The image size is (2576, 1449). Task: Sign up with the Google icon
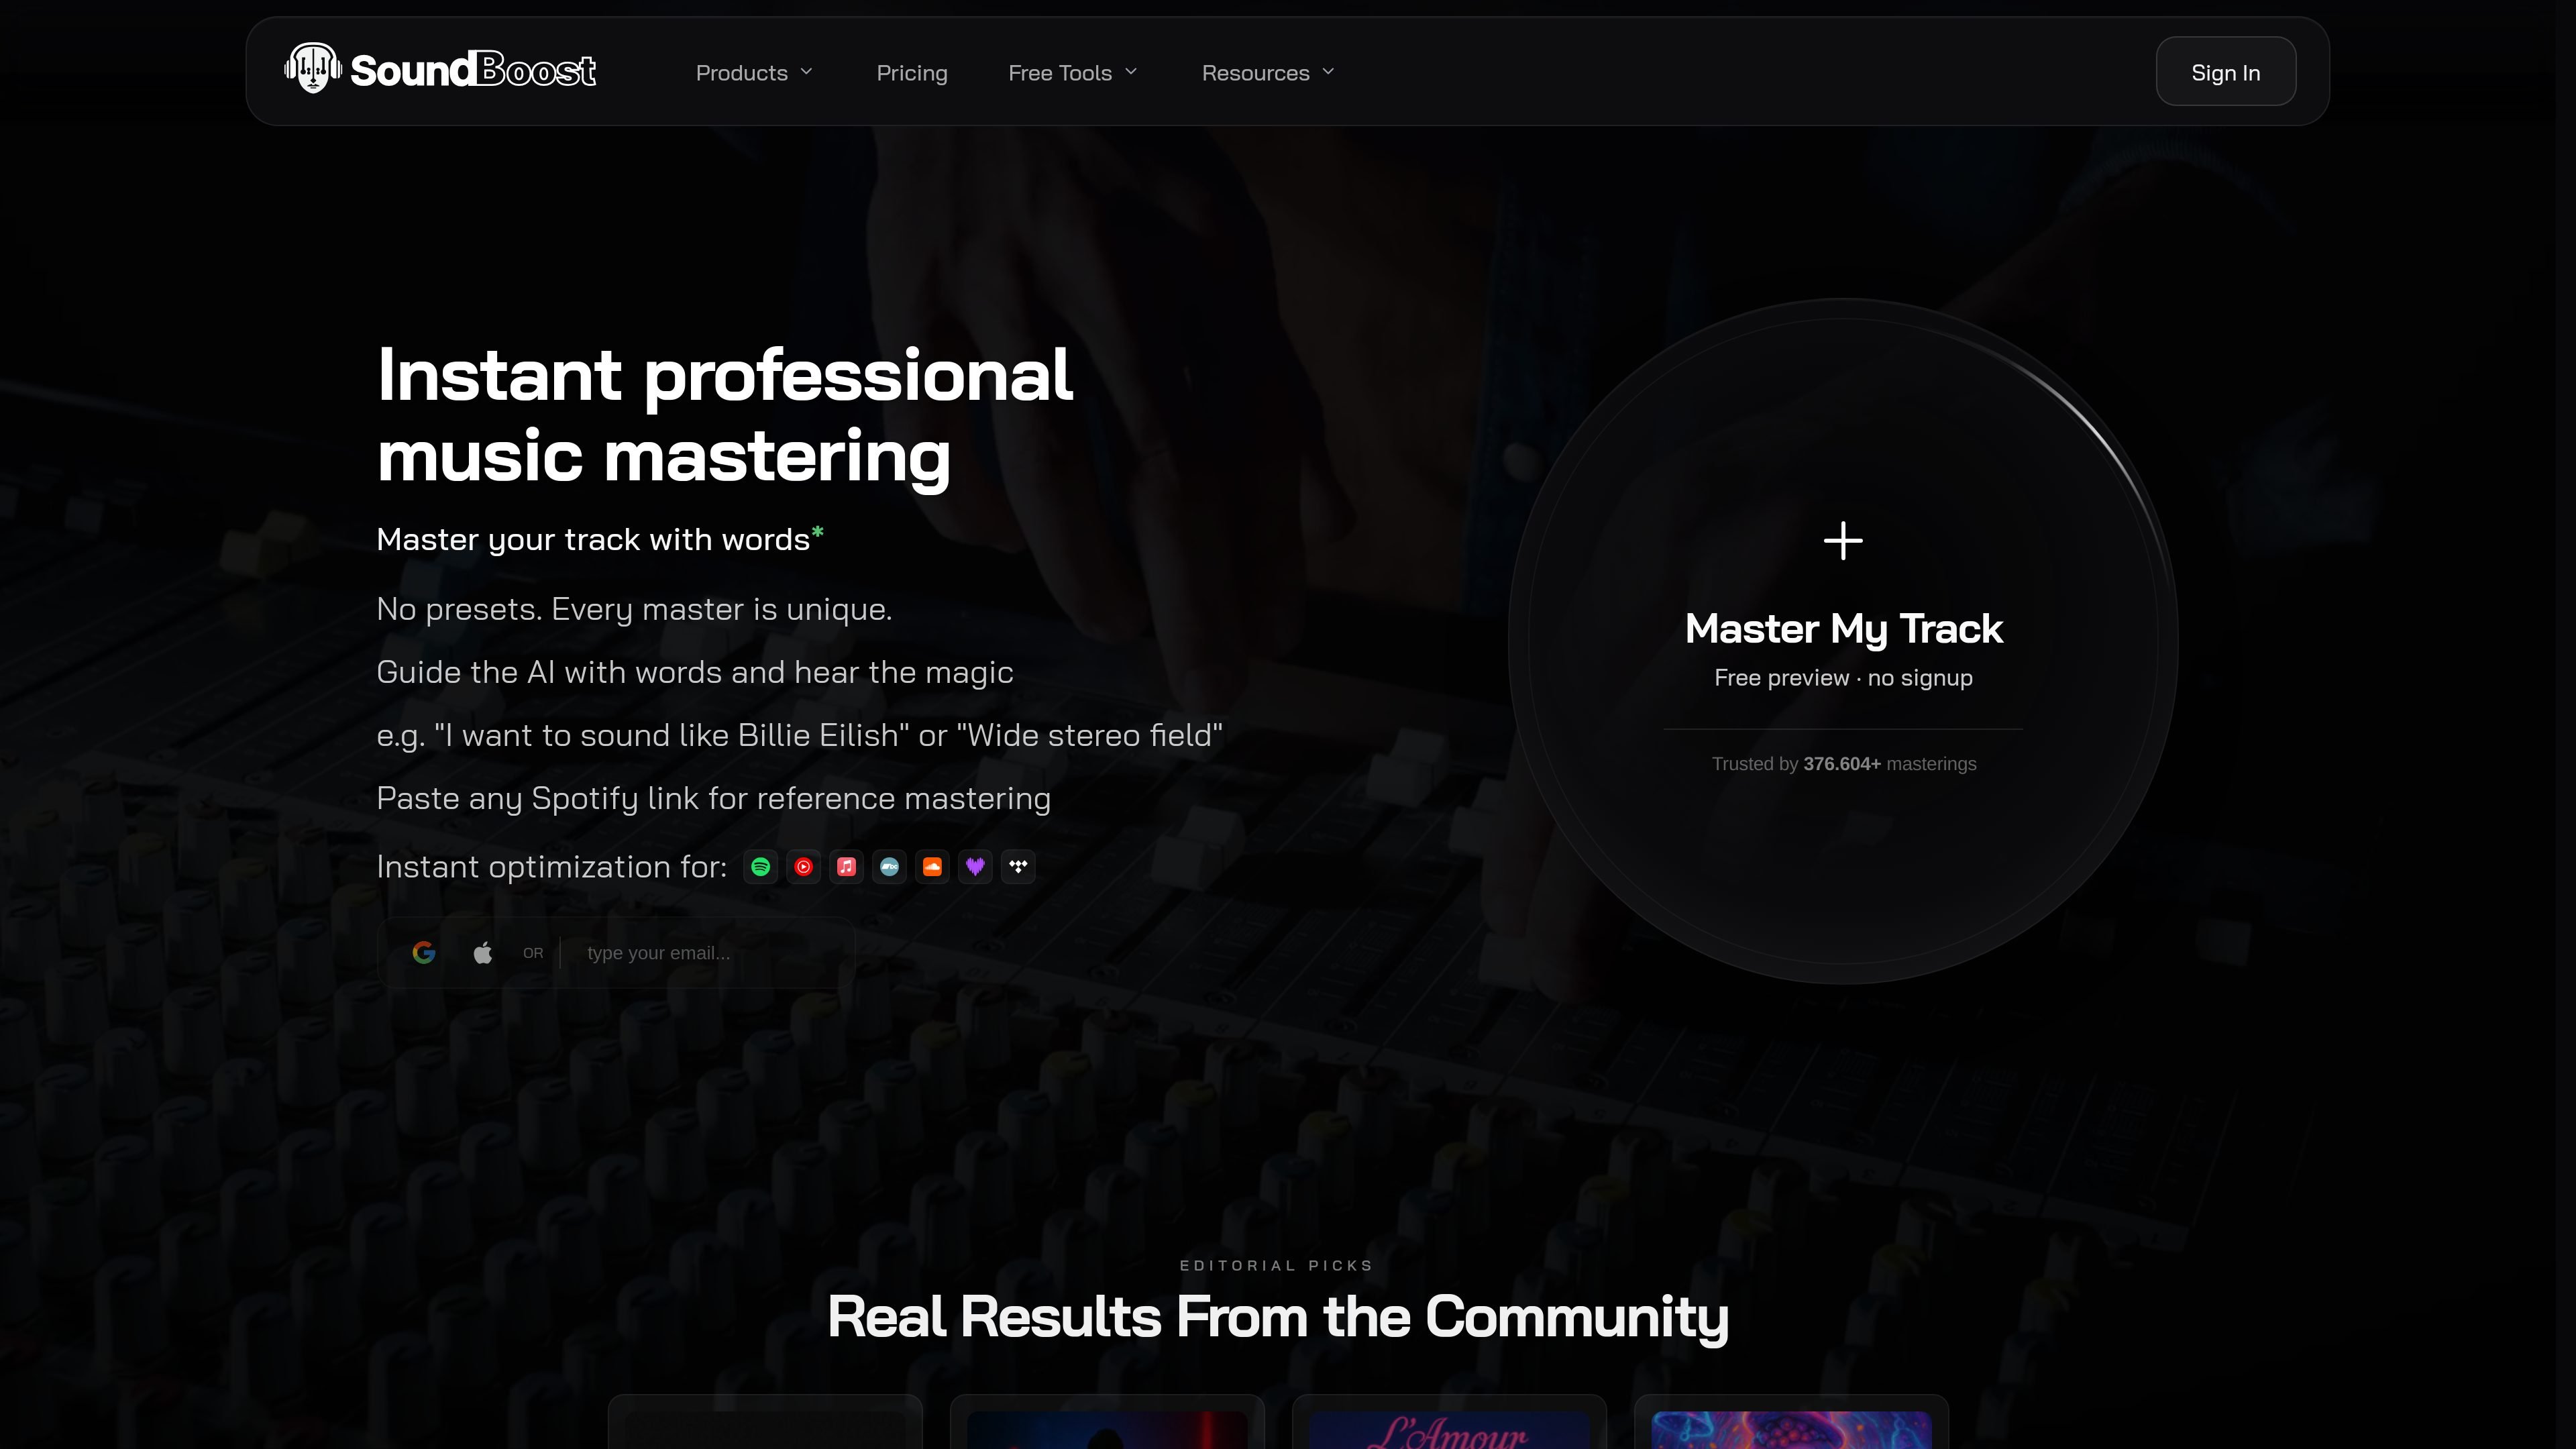[424, 953]
